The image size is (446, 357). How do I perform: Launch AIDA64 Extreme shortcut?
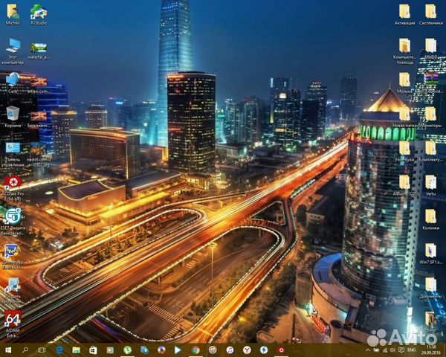(13, 324)
